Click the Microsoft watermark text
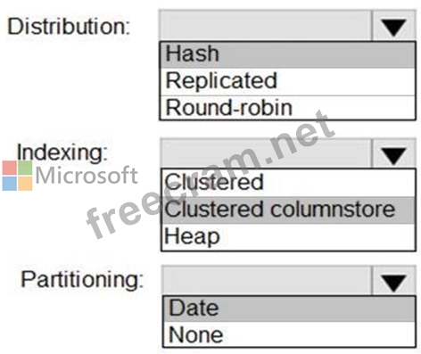 (x=87, y=175)
